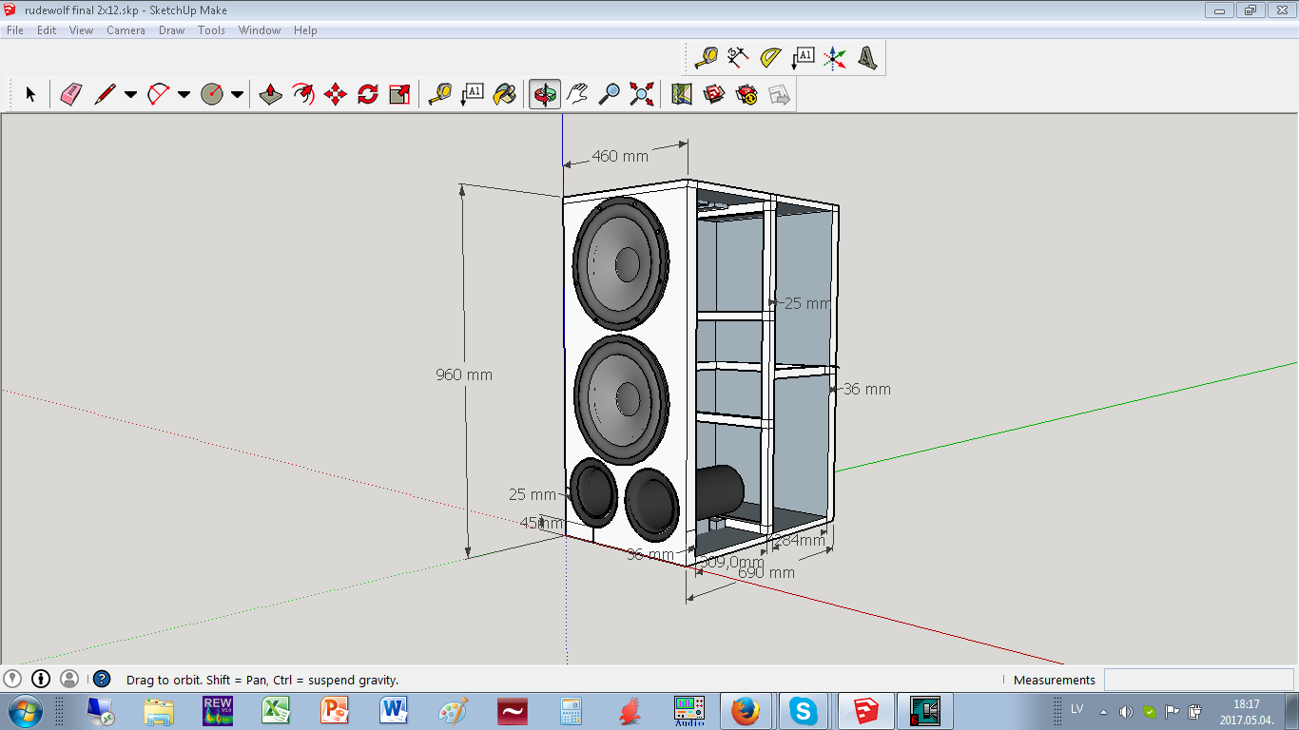
Task: Select the Axes tool
Action: click(834, 57)
